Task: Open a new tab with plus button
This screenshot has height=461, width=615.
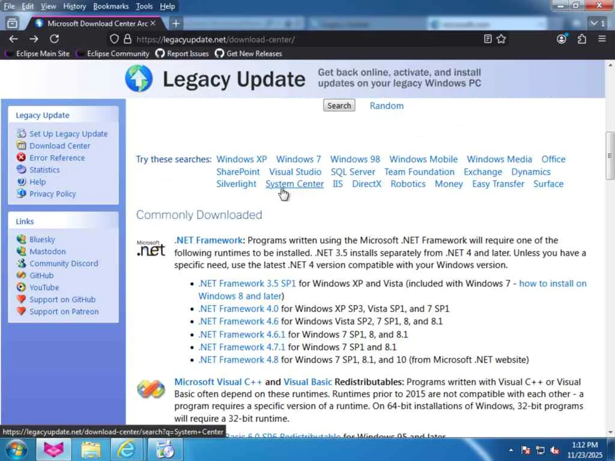Action: tap(176, 23)
